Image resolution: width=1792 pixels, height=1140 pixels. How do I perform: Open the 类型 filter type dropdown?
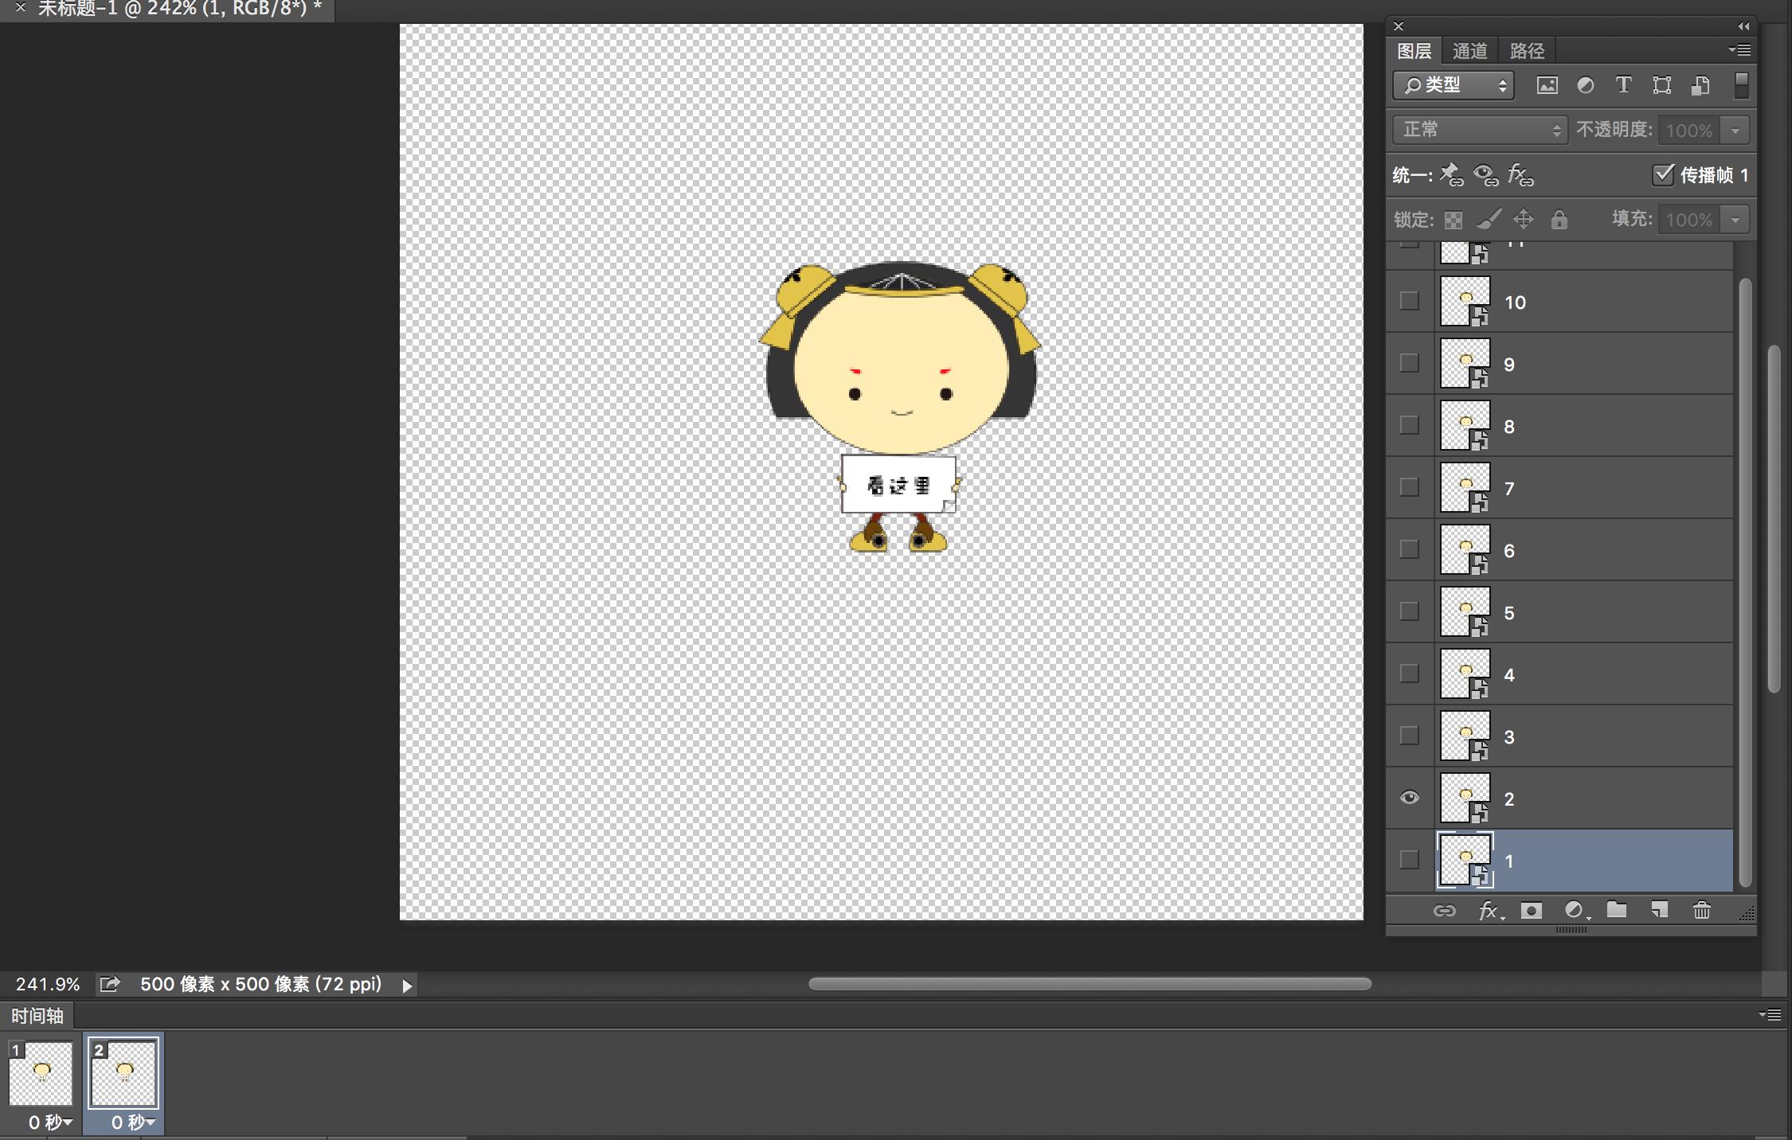(1453, 85)
